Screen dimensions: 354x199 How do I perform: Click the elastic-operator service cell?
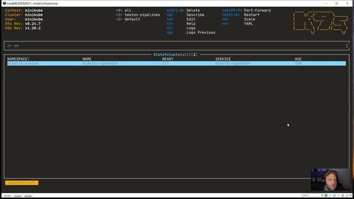[233, 64]
